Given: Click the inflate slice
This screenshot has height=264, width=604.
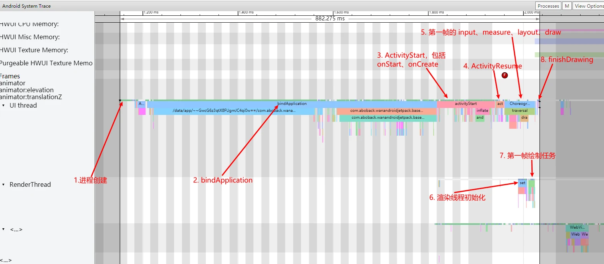Looking at the screenshot, I should (482, 111).
